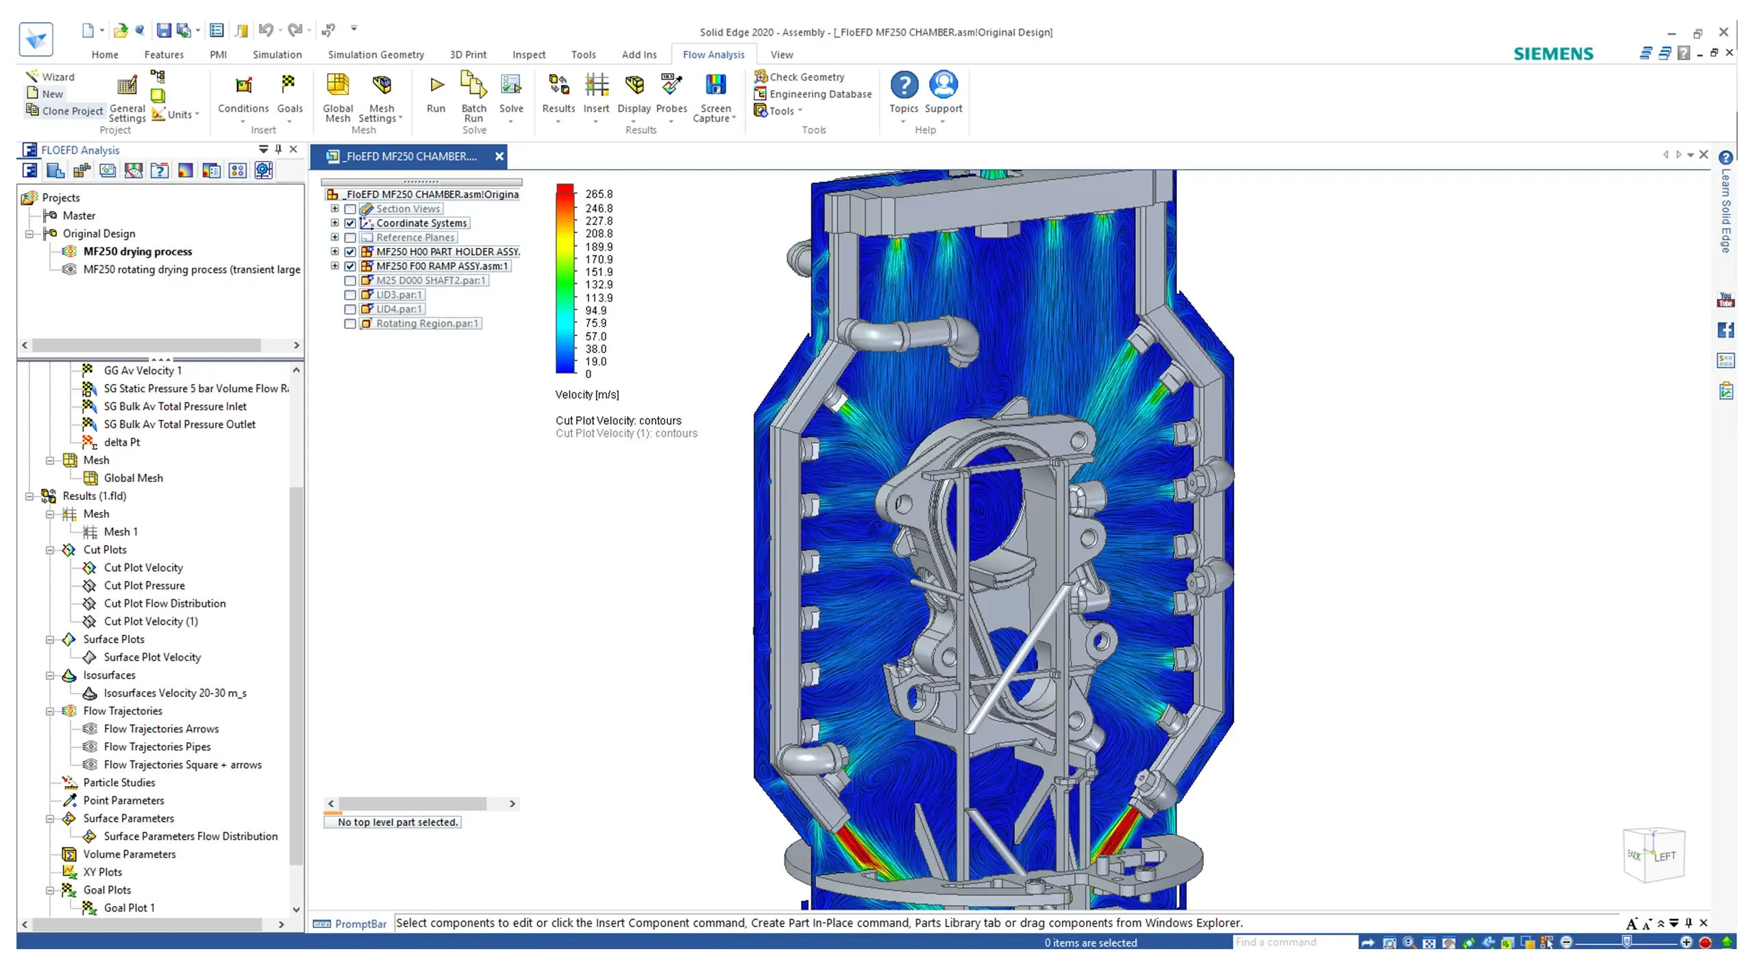Collapse the Flow Trajectories node

pyautogui.click(x=50, y=711)
